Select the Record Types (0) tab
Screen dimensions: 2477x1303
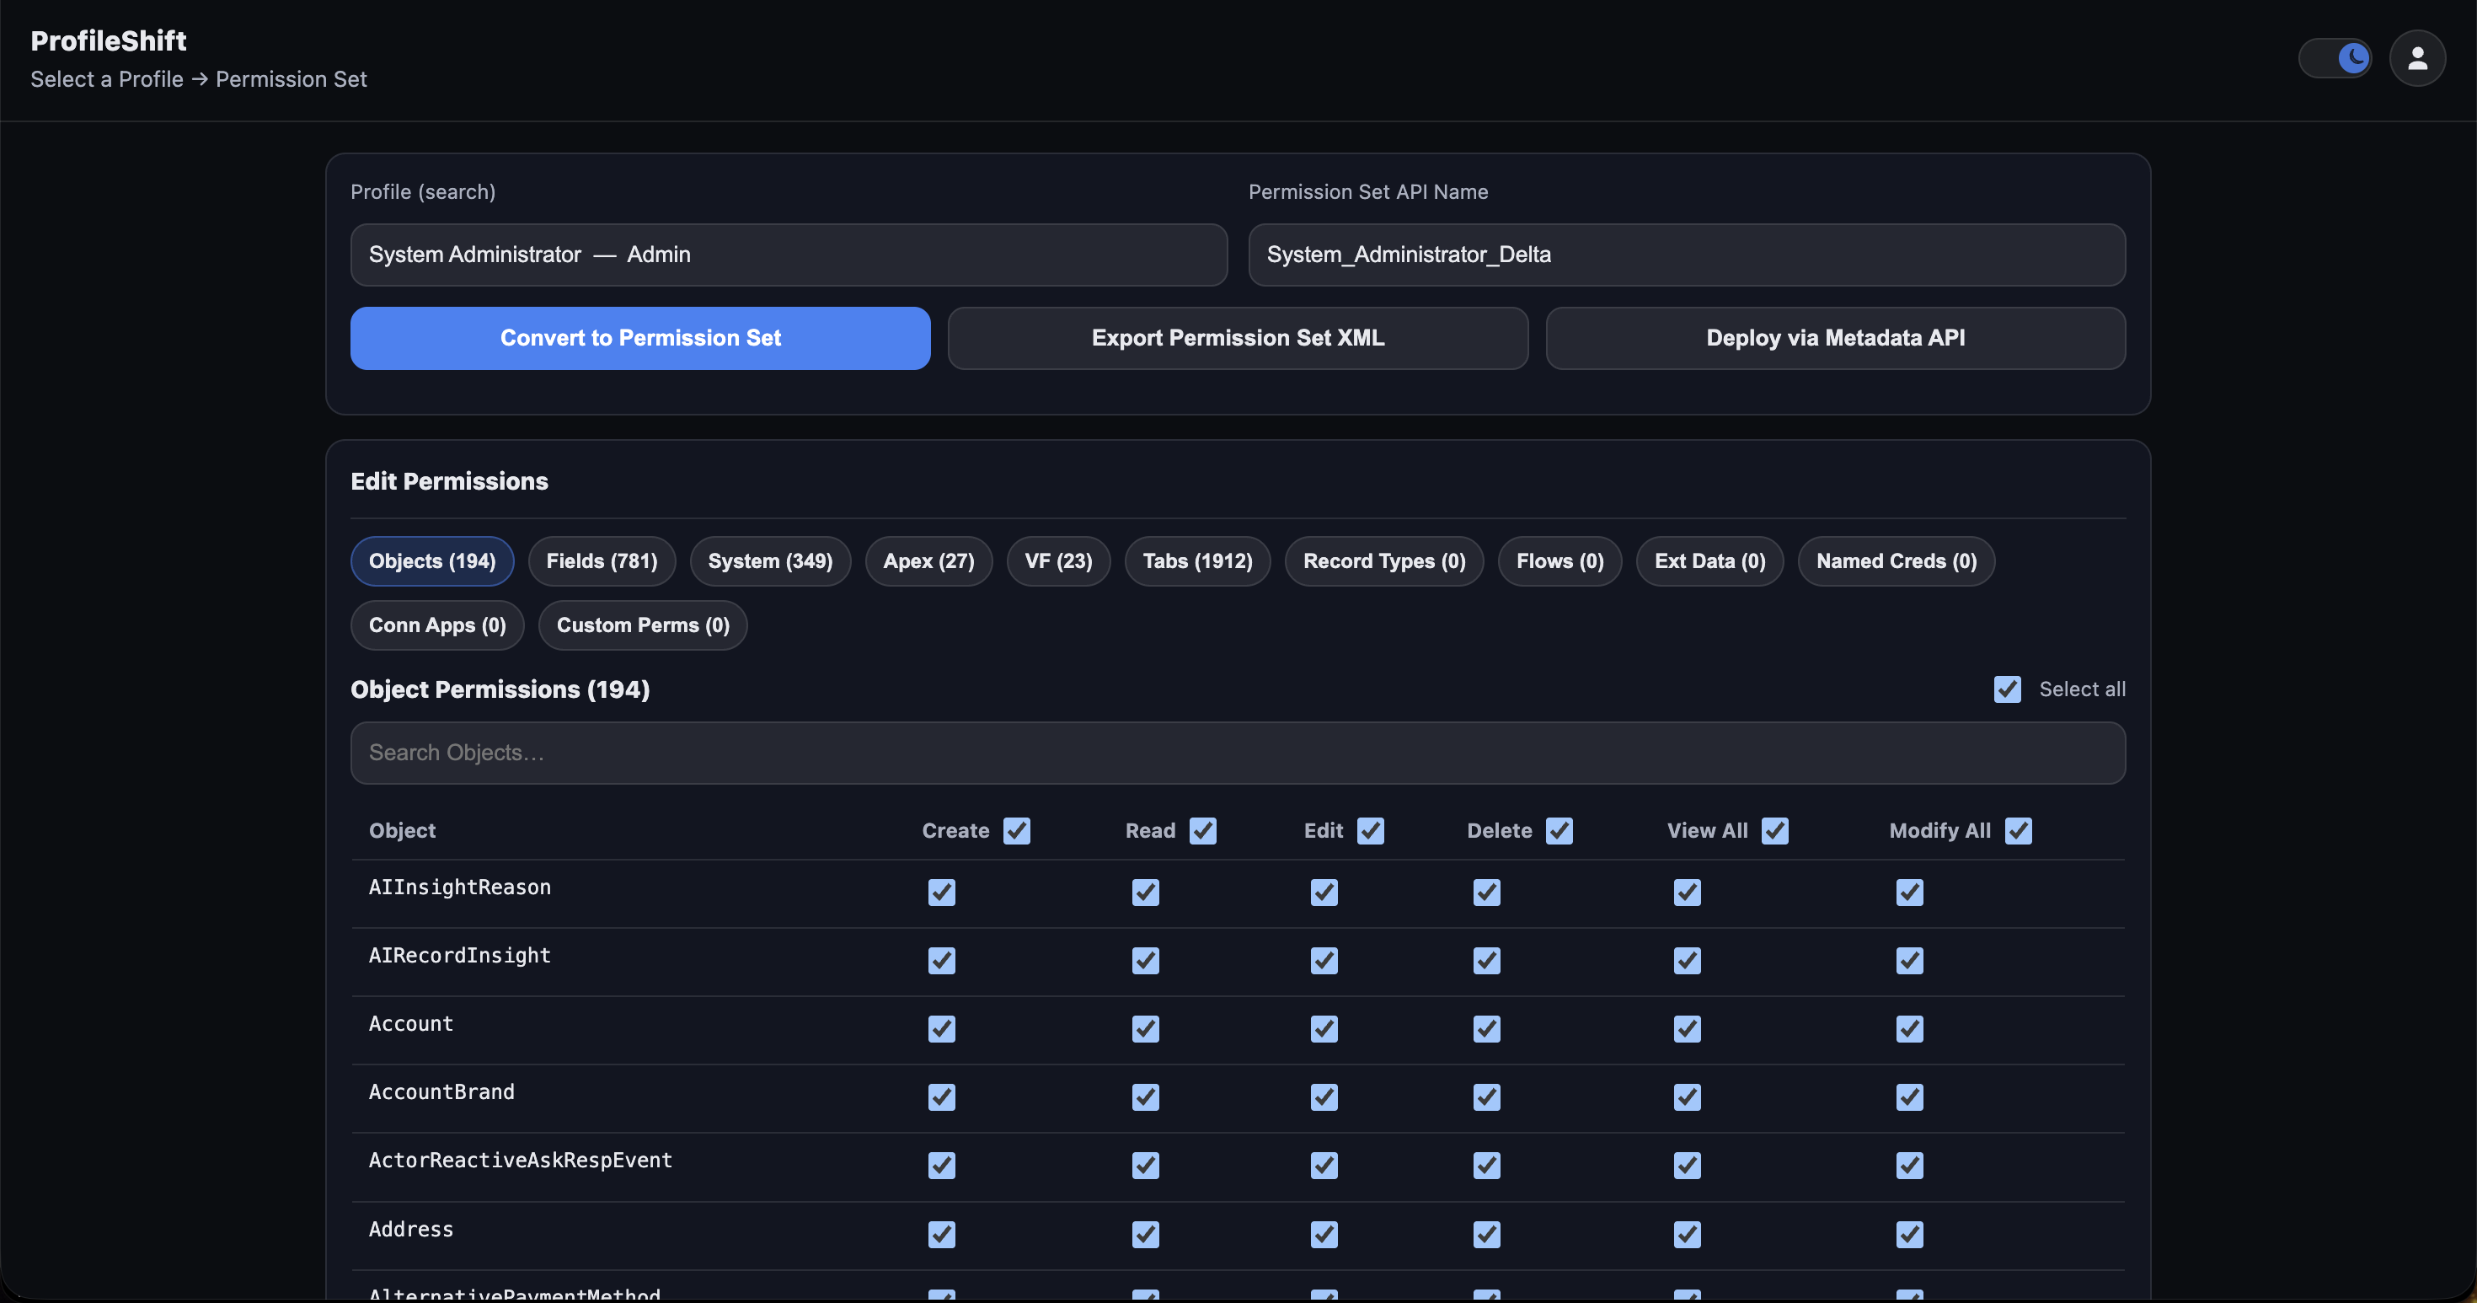1383,561
